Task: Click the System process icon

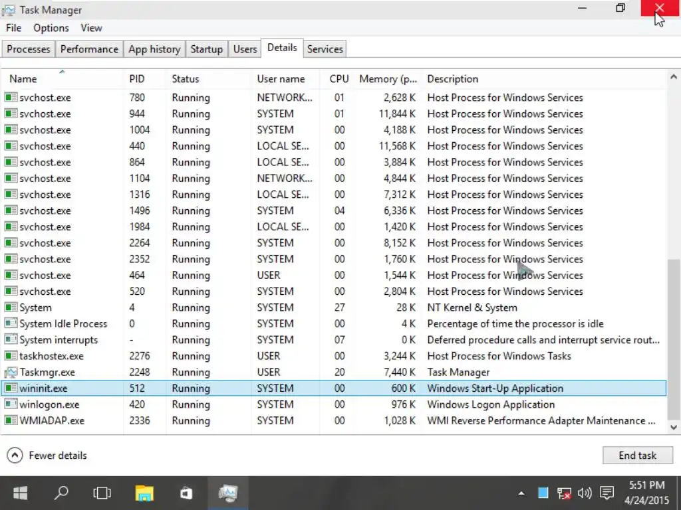Action: (x=11, y=307)
